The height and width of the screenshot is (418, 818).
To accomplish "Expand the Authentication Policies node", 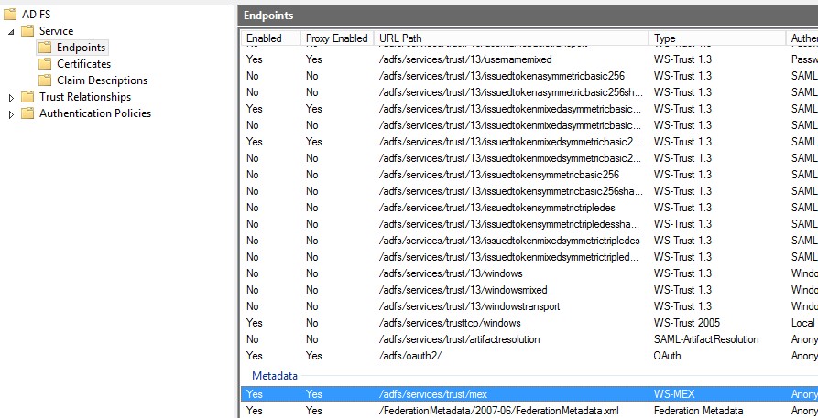I will (x=12, y=114).
